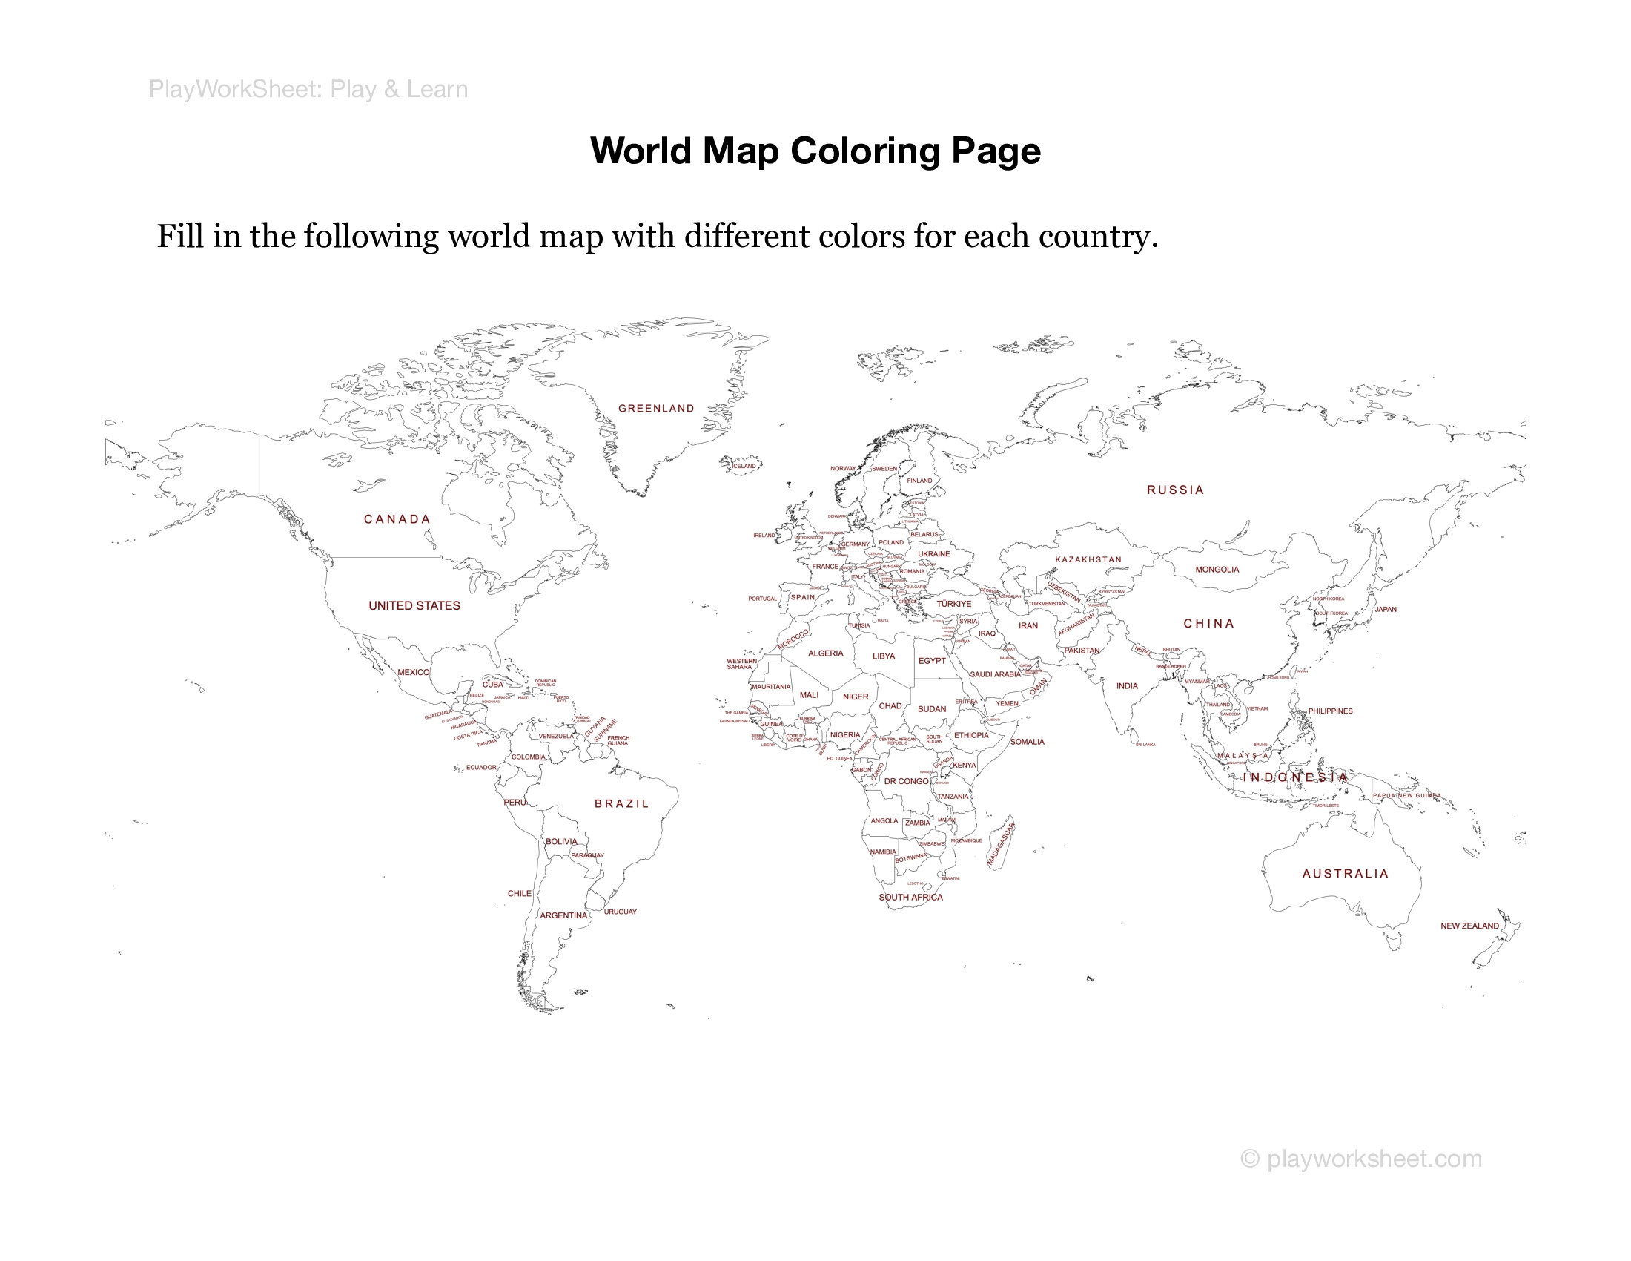The height and width of the screenshot is (1261, 1631).
Task: Select the SAUDI ARABIA label
Action: 995,674
